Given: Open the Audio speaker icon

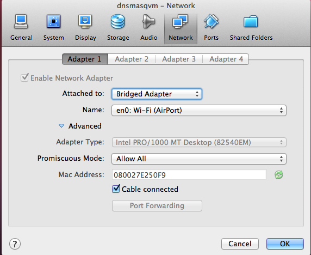Looking at the screenshot, I should pos(148,21).
